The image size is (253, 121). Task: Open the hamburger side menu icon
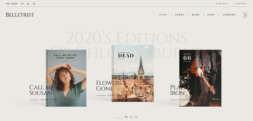(245, 15)
